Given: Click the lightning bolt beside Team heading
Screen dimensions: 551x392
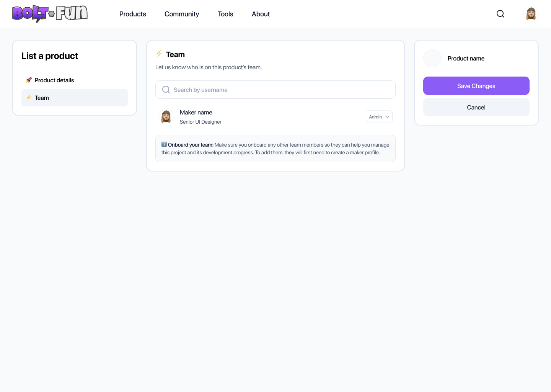Looking at the screenshot, I should 159,54.
